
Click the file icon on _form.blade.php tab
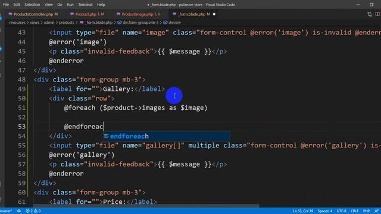174,14
